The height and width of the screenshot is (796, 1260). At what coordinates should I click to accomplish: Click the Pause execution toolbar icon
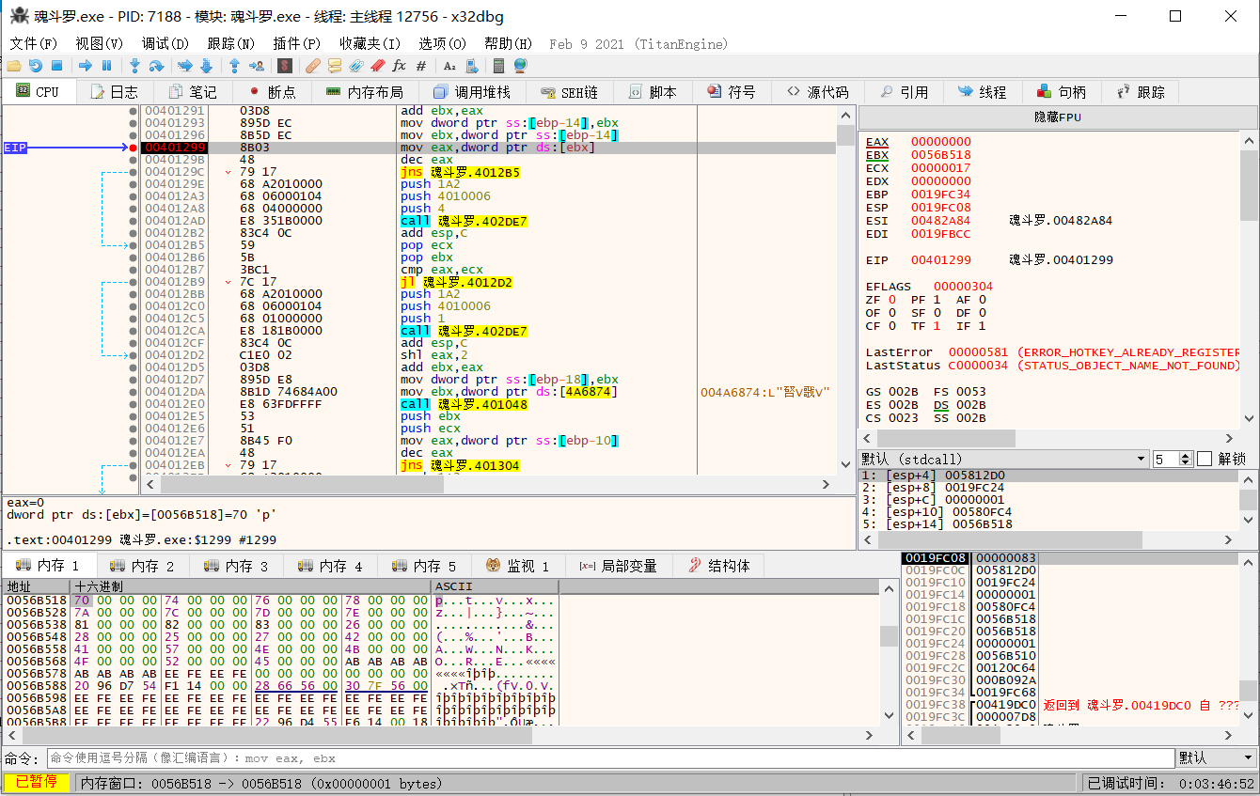[x=106, y=66]
